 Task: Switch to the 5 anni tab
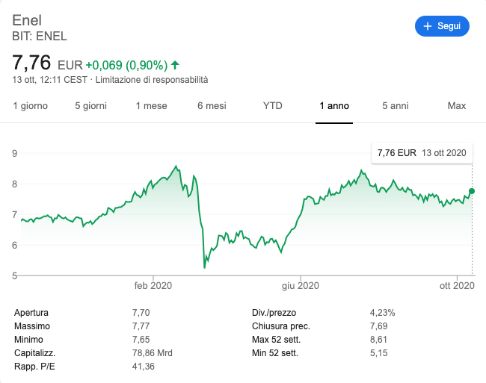click(396, 106)
